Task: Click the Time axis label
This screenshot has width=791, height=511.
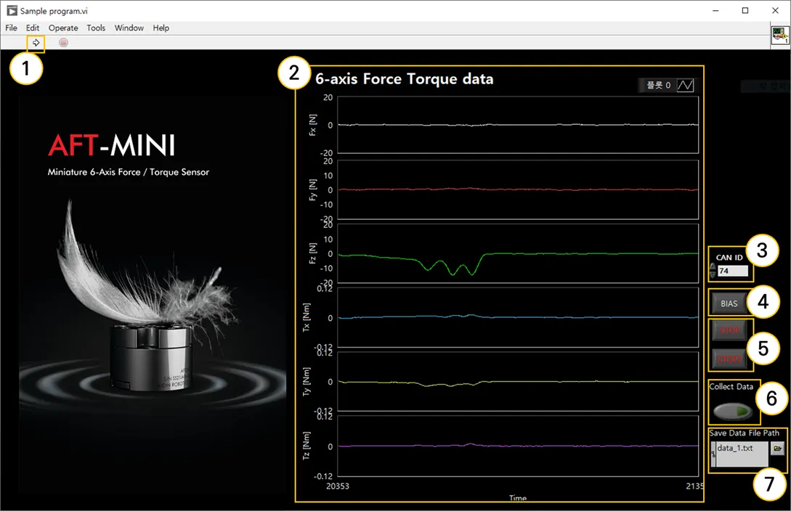Action: tap(518, 499)
